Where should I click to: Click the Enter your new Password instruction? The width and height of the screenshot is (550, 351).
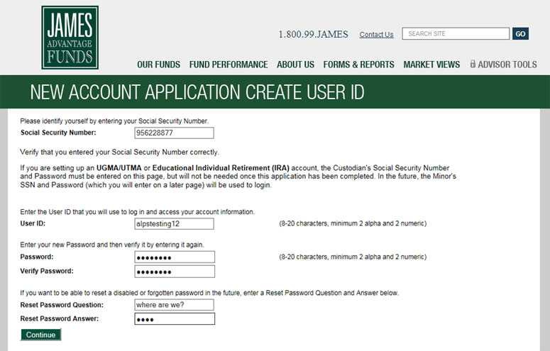[112, 245]
